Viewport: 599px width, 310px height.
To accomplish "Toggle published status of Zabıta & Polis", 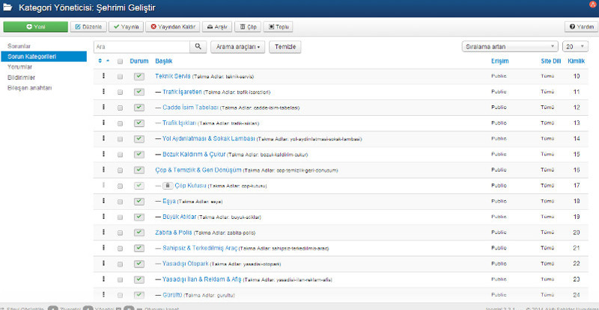I will pos(139,232).
